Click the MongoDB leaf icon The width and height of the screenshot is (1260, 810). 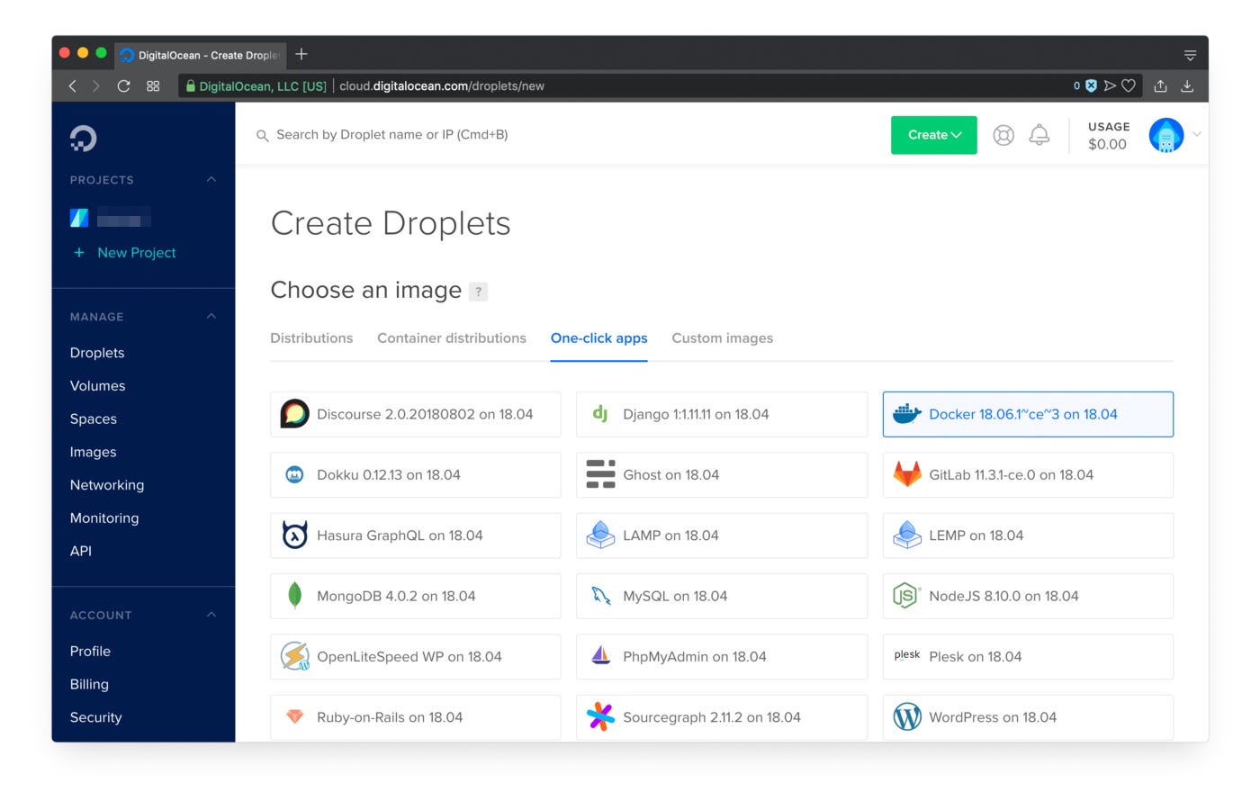click(294, 595)
